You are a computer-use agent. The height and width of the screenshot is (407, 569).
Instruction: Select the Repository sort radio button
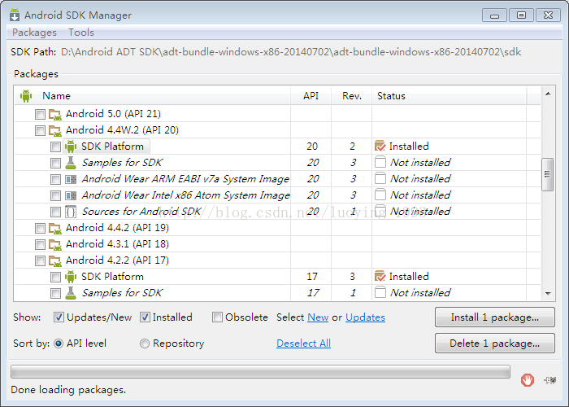coord(145,344)
